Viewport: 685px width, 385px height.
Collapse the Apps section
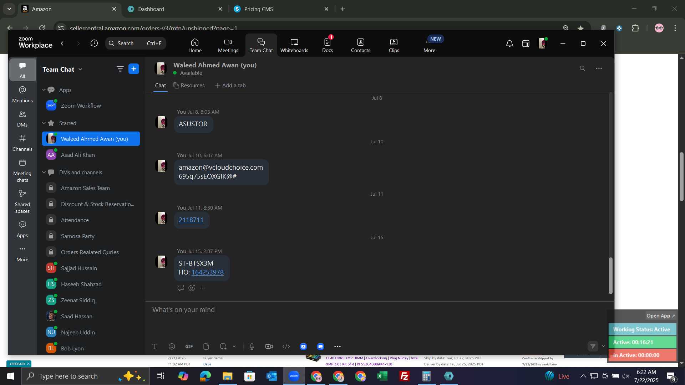pos(44,90)
